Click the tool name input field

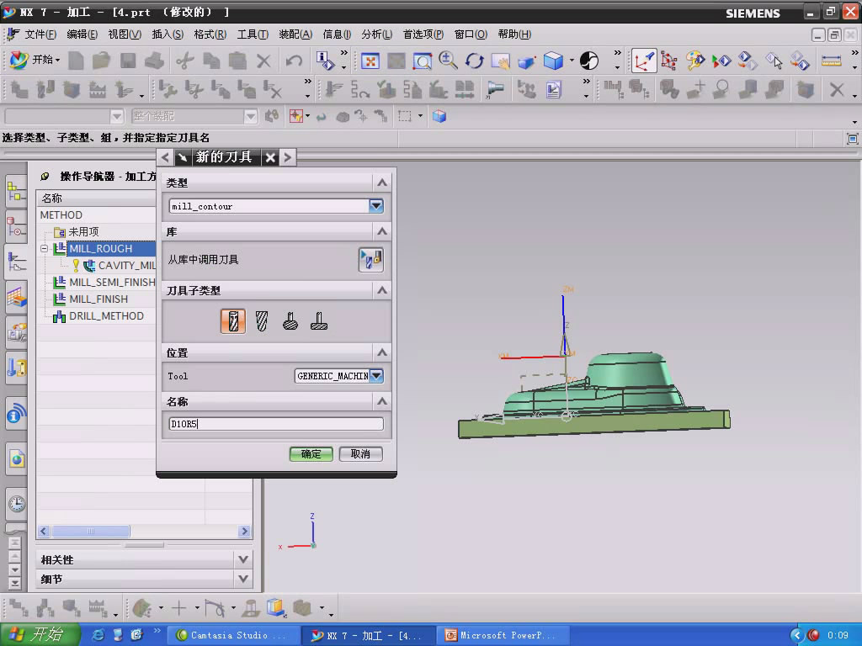(276, 424)
